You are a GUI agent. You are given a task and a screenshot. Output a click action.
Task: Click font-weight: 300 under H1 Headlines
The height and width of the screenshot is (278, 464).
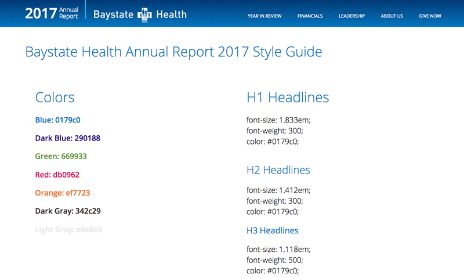pos(274,131)
